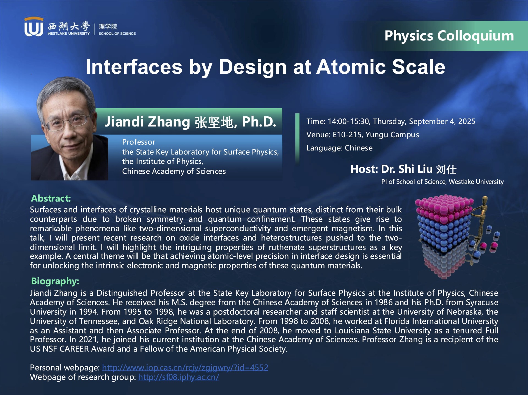Click Host: Dr. Shi Liu 刘仕
Screen dimensions: 528x395
coord(403,169)
